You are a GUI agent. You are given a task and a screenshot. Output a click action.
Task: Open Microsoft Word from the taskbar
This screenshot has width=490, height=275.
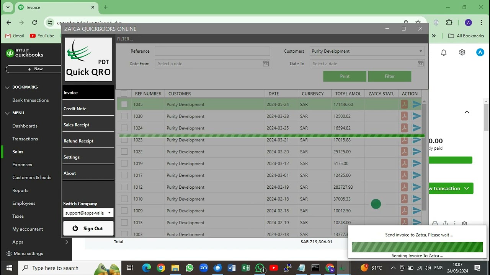(232, 268)
